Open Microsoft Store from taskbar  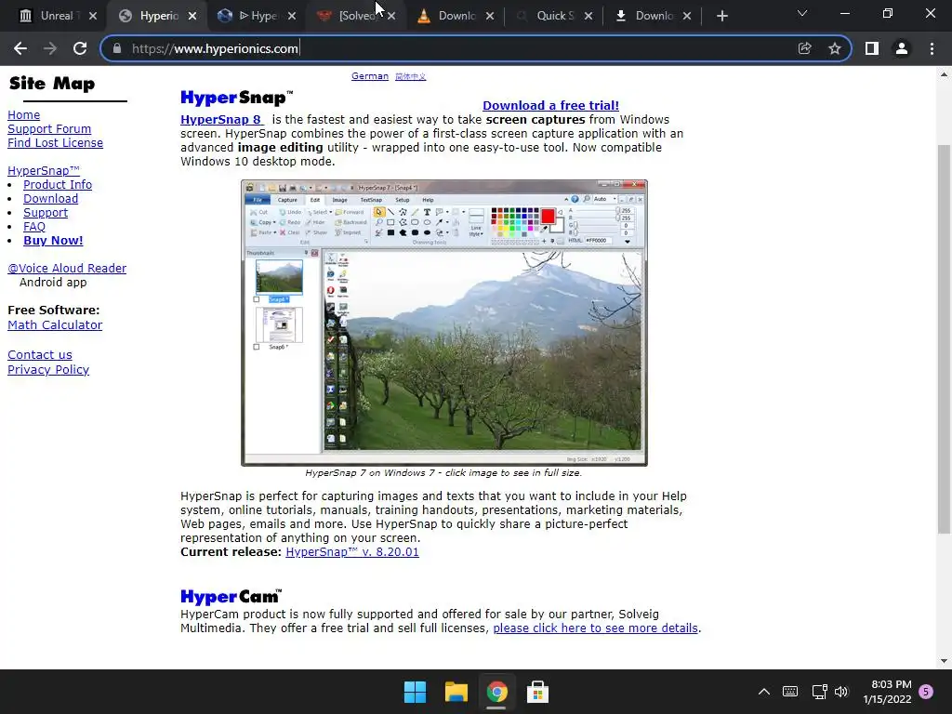tap(537, 692)
